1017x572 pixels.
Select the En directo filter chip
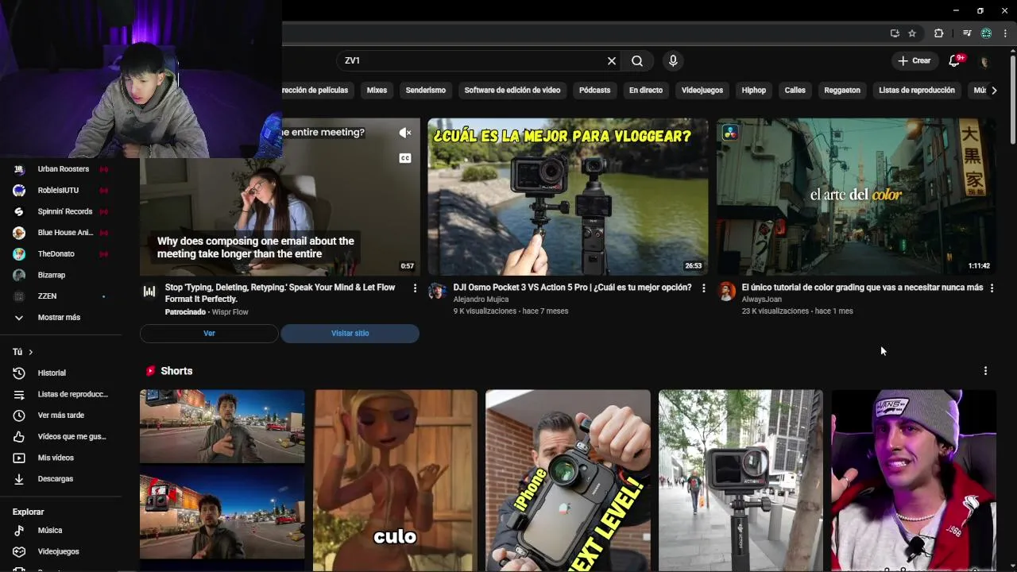click(x=646, y=91)
